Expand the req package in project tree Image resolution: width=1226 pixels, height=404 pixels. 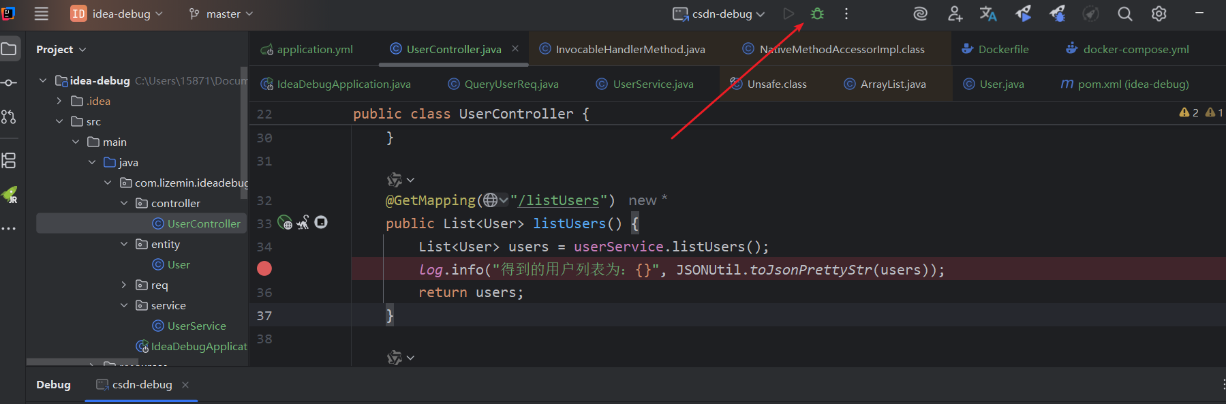[x=124, y=285]
